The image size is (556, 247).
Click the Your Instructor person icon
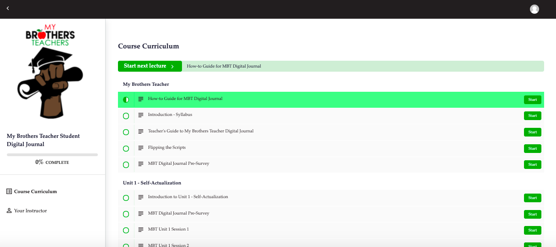[9, 210]
